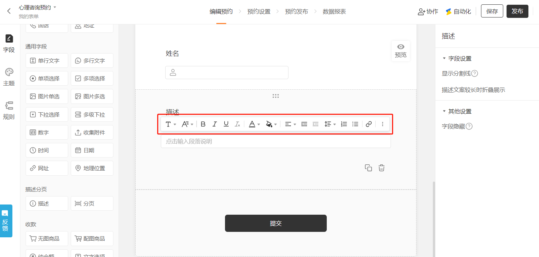Screen dimensions: 539x257
Task: Switch to the 编辑预约 tab
Action: click(221, 12)
